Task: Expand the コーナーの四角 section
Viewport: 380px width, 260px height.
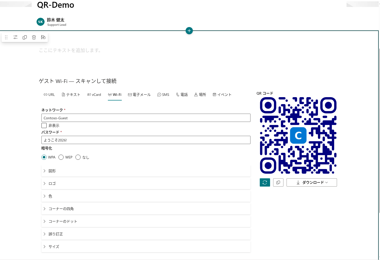Action: point(146,209)
